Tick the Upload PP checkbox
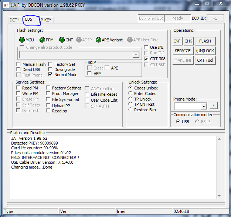231x217 pixels. click(48, 105)
